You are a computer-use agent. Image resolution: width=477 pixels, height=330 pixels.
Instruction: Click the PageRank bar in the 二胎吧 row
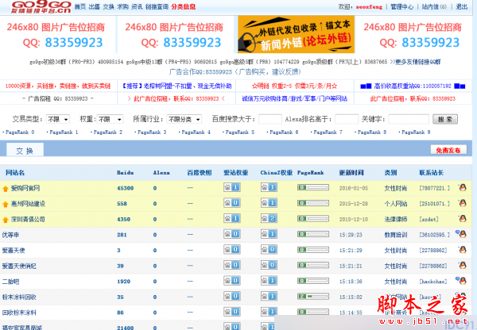[x=313, y=281]
